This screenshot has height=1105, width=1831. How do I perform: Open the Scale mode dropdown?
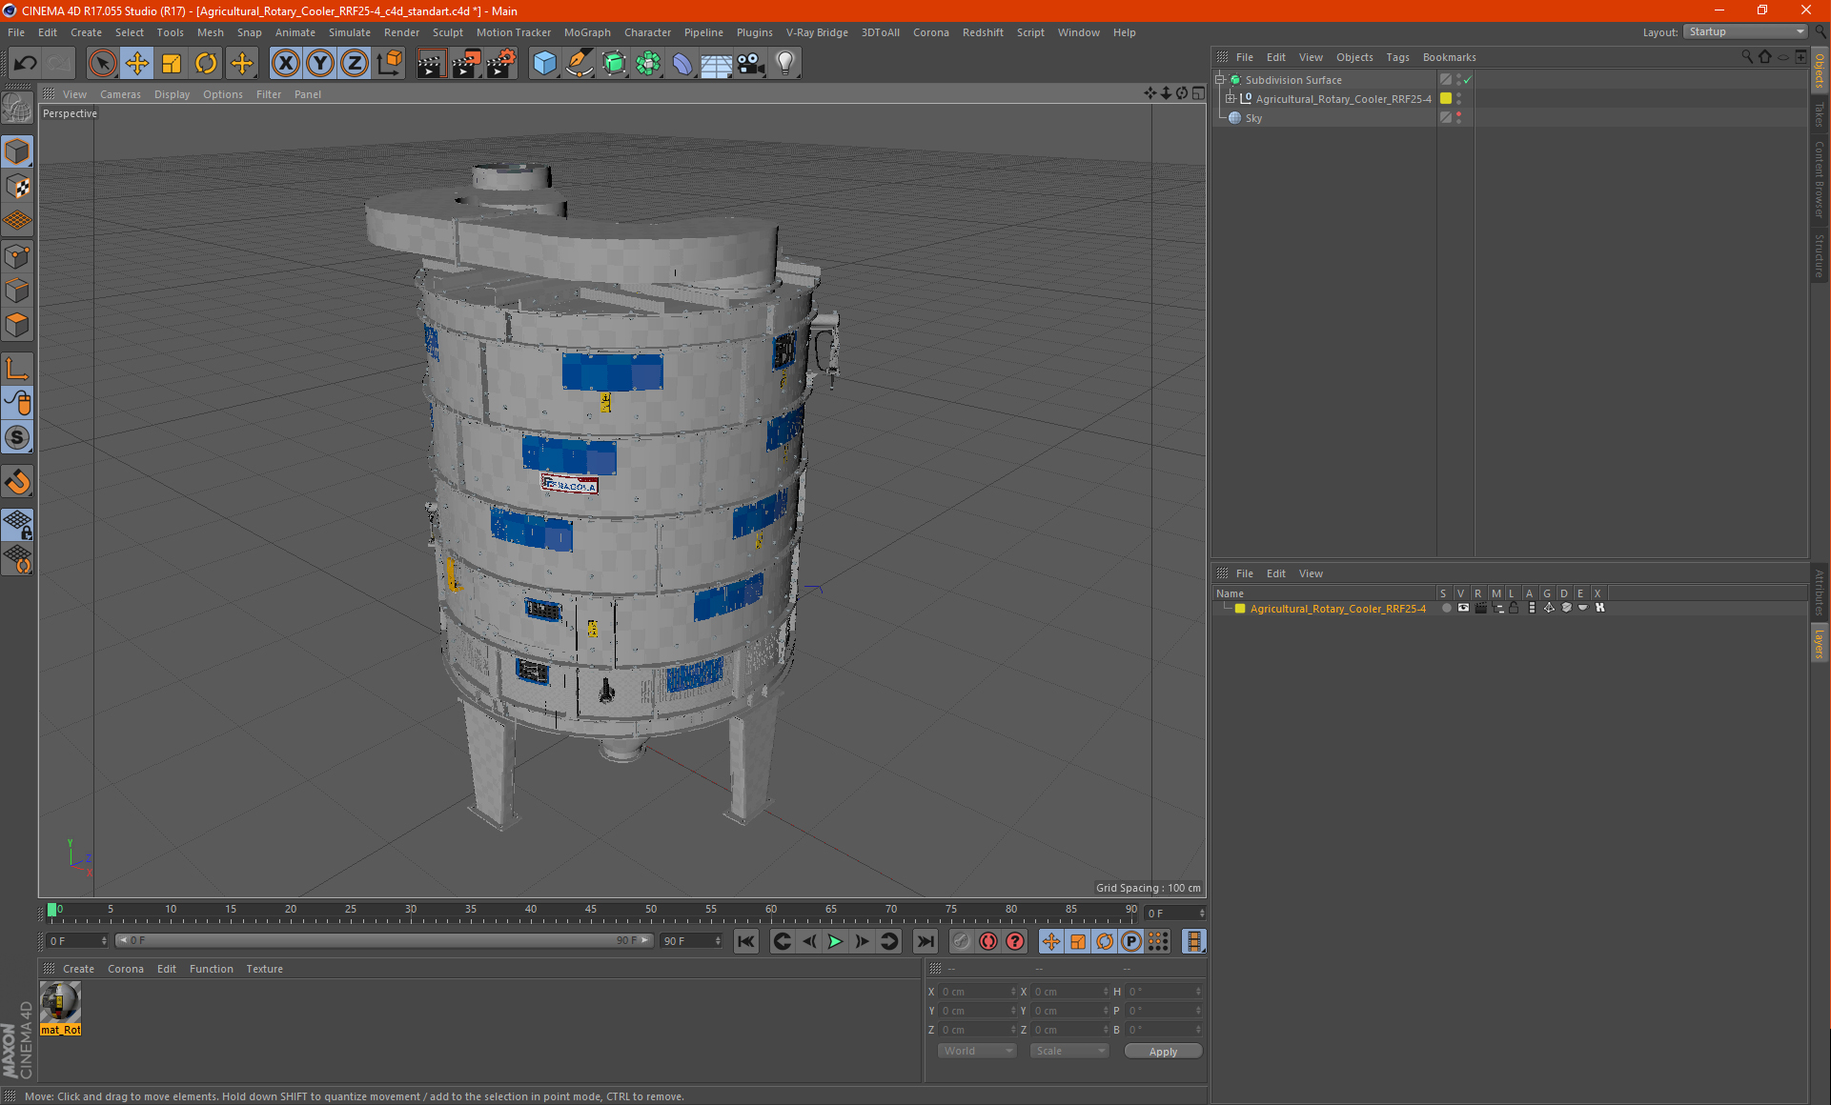(x=1069, y=1051)
